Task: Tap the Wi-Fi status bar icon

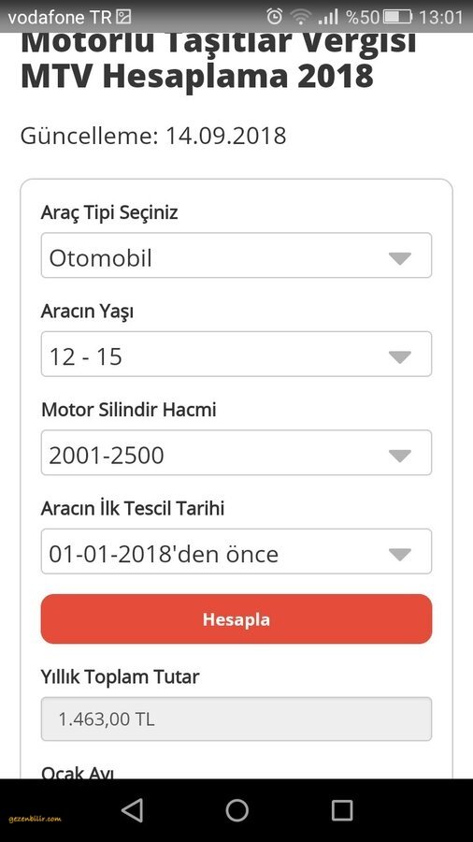Action: coord(300,17)
